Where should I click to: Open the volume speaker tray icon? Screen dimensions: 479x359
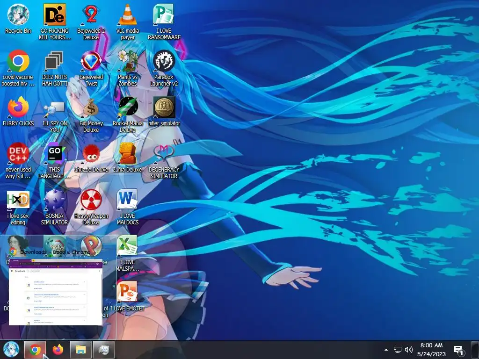(408, 350)
